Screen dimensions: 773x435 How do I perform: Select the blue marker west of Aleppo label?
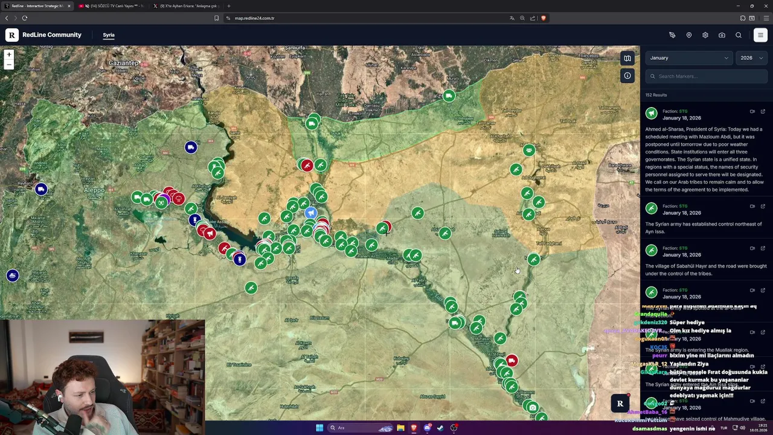pyautogui.click(x=40, y=190)
